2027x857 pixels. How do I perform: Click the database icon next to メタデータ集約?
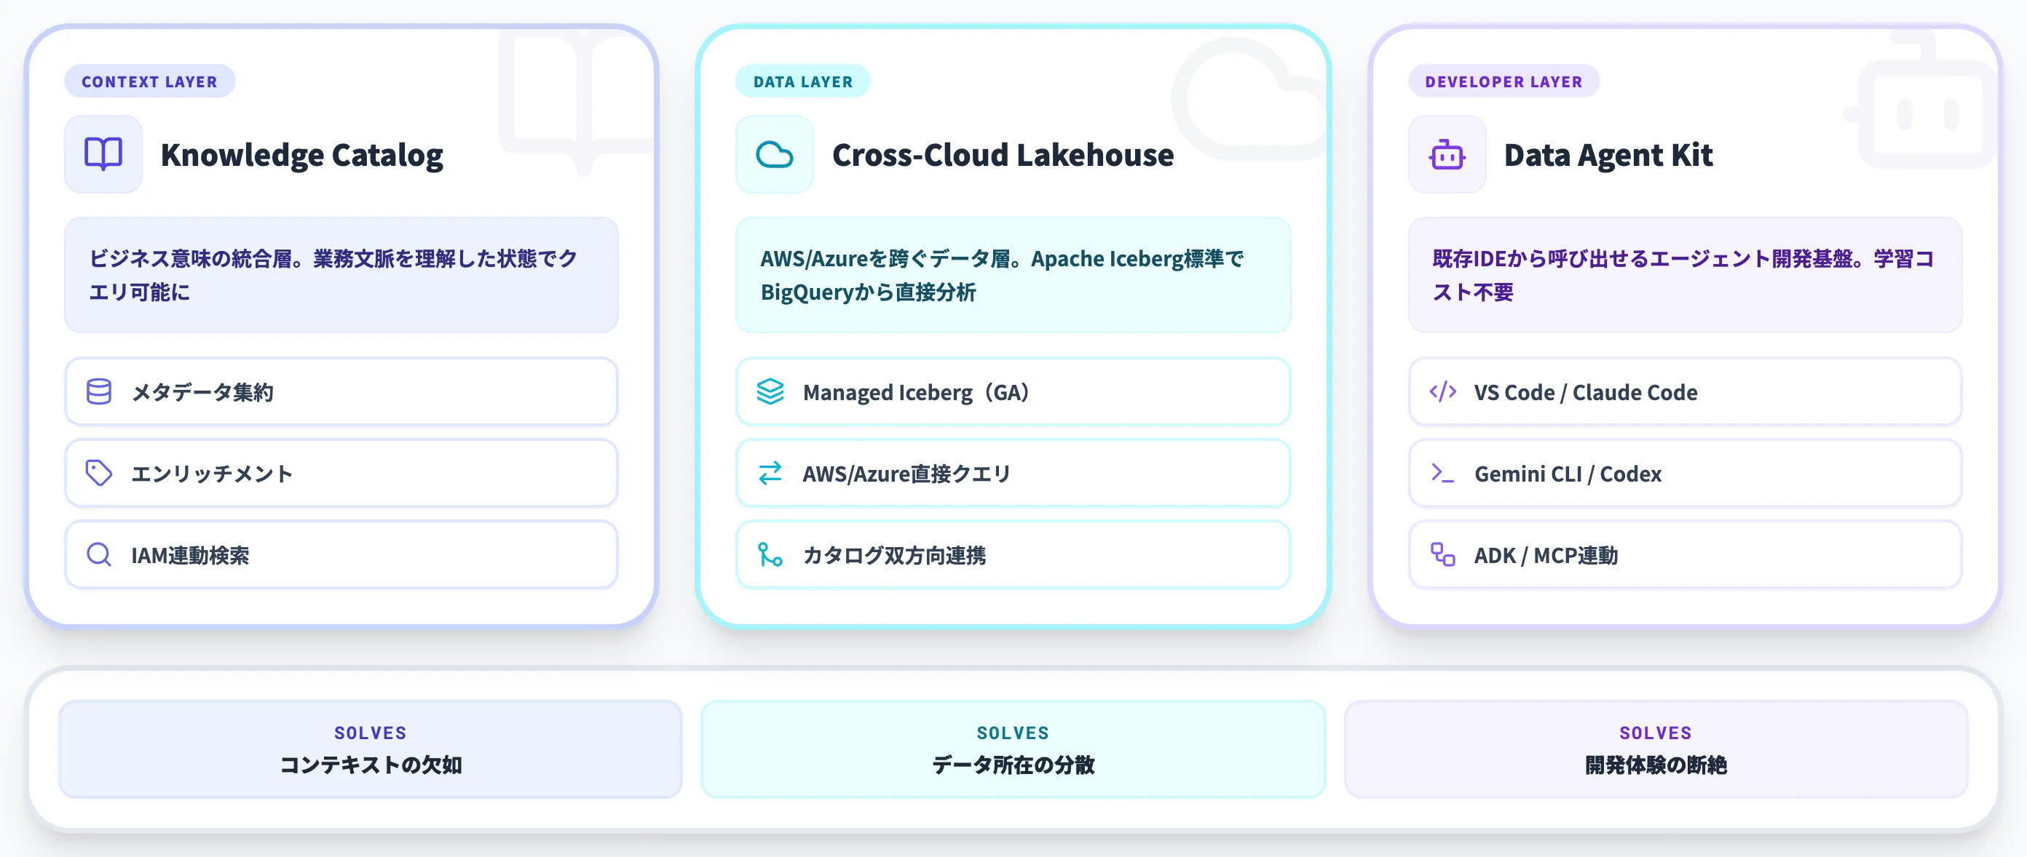click(x=98, y=391)
